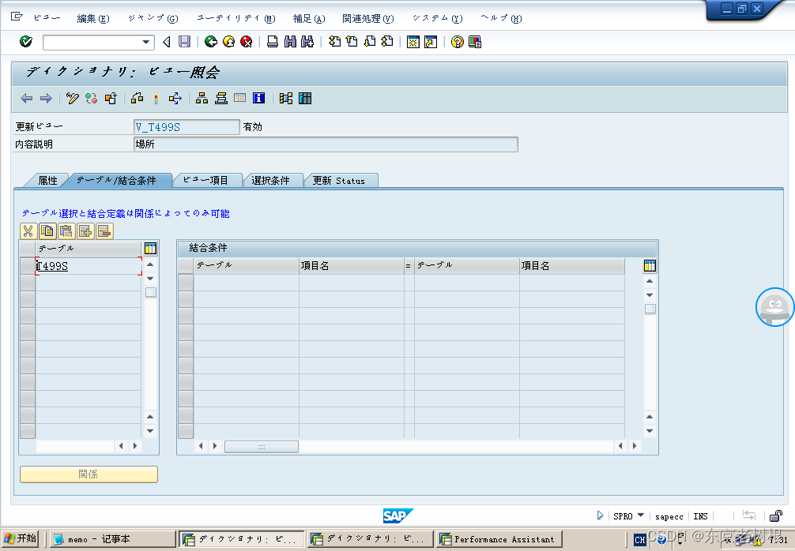The height and width of the screenshot is (551, 795).
Task: Switch to the 選択条件 tab
Action: 271,181
